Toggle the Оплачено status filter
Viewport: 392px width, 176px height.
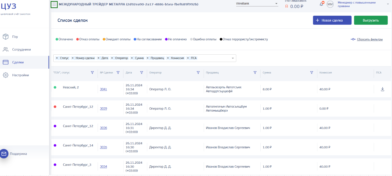[64, 39]
